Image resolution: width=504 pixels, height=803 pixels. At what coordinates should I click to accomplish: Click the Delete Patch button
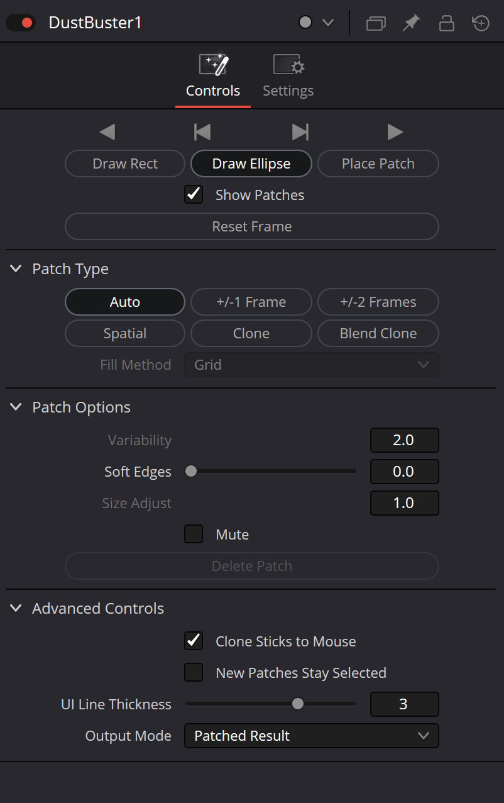[x=252, y=566]
